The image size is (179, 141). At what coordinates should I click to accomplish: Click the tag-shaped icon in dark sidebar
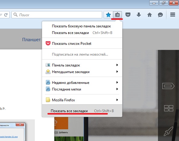(168, 86)
